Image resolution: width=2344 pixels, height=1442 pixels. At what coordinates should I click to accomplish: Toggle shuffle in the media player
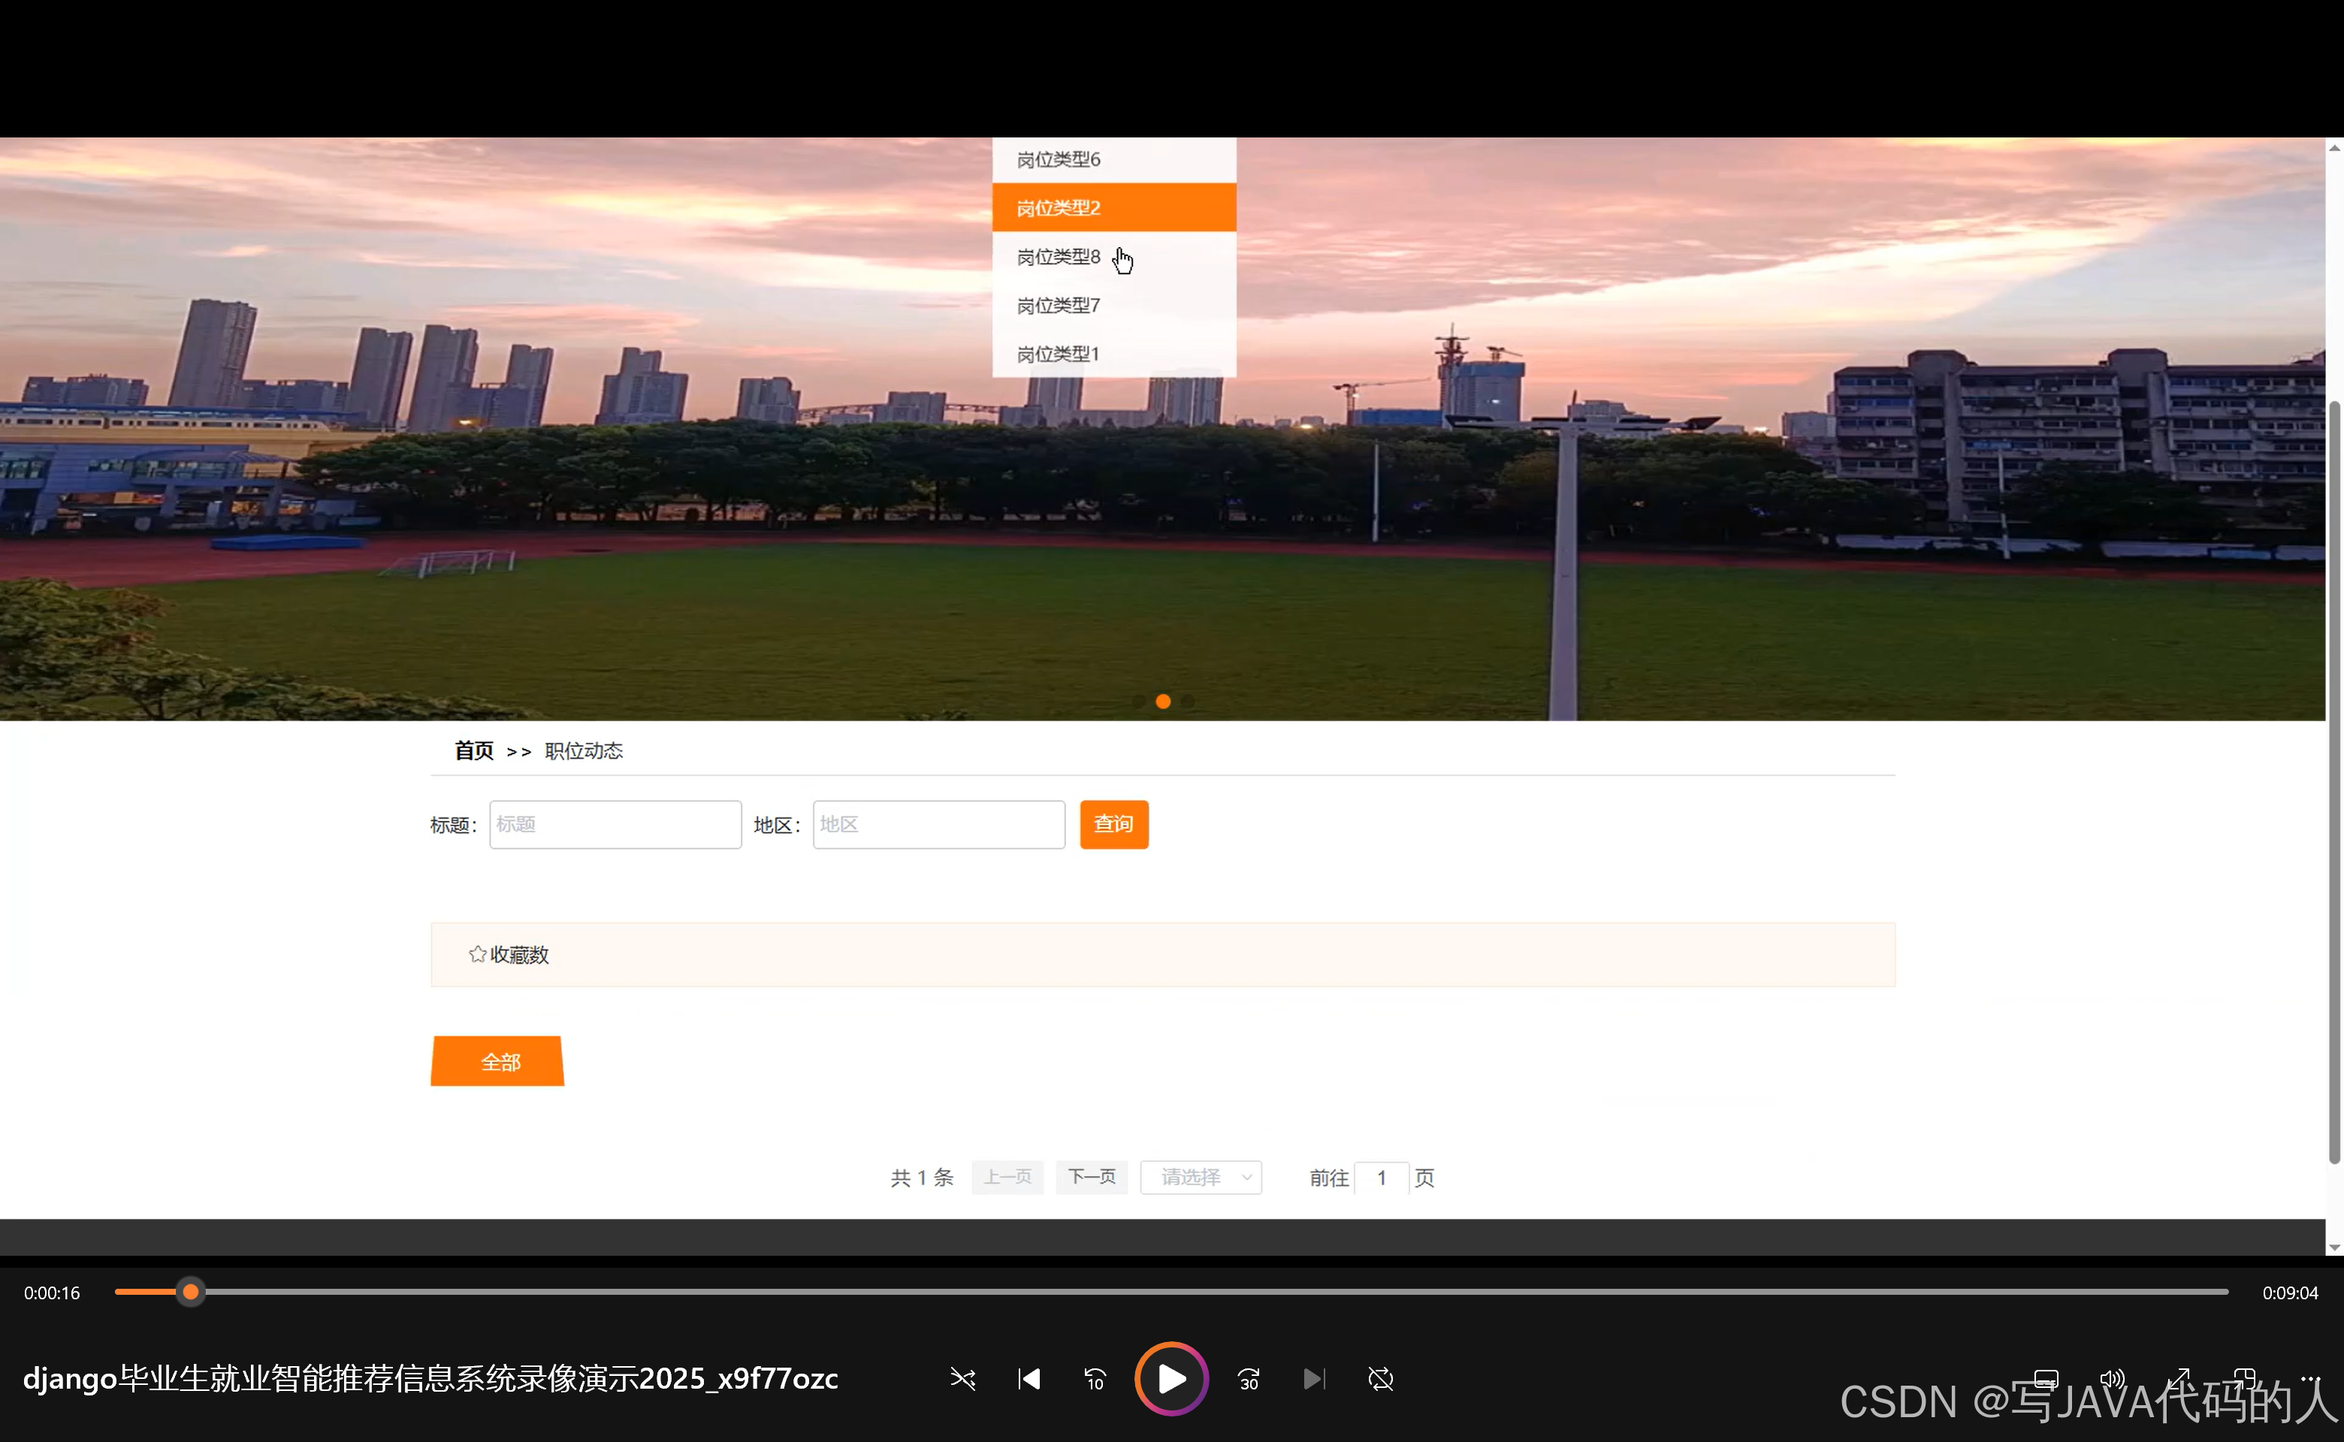coord(962,1379)
